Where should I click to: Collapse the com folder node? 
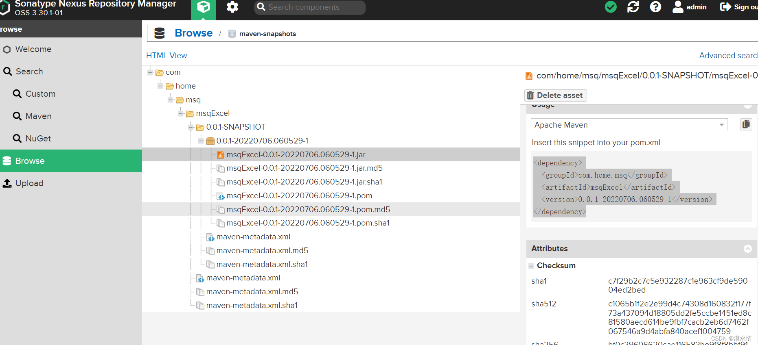click(150, 72)
